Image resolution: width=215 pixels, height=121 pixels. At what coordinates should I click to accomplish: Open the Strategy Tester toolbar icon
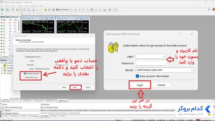[29, 10]
